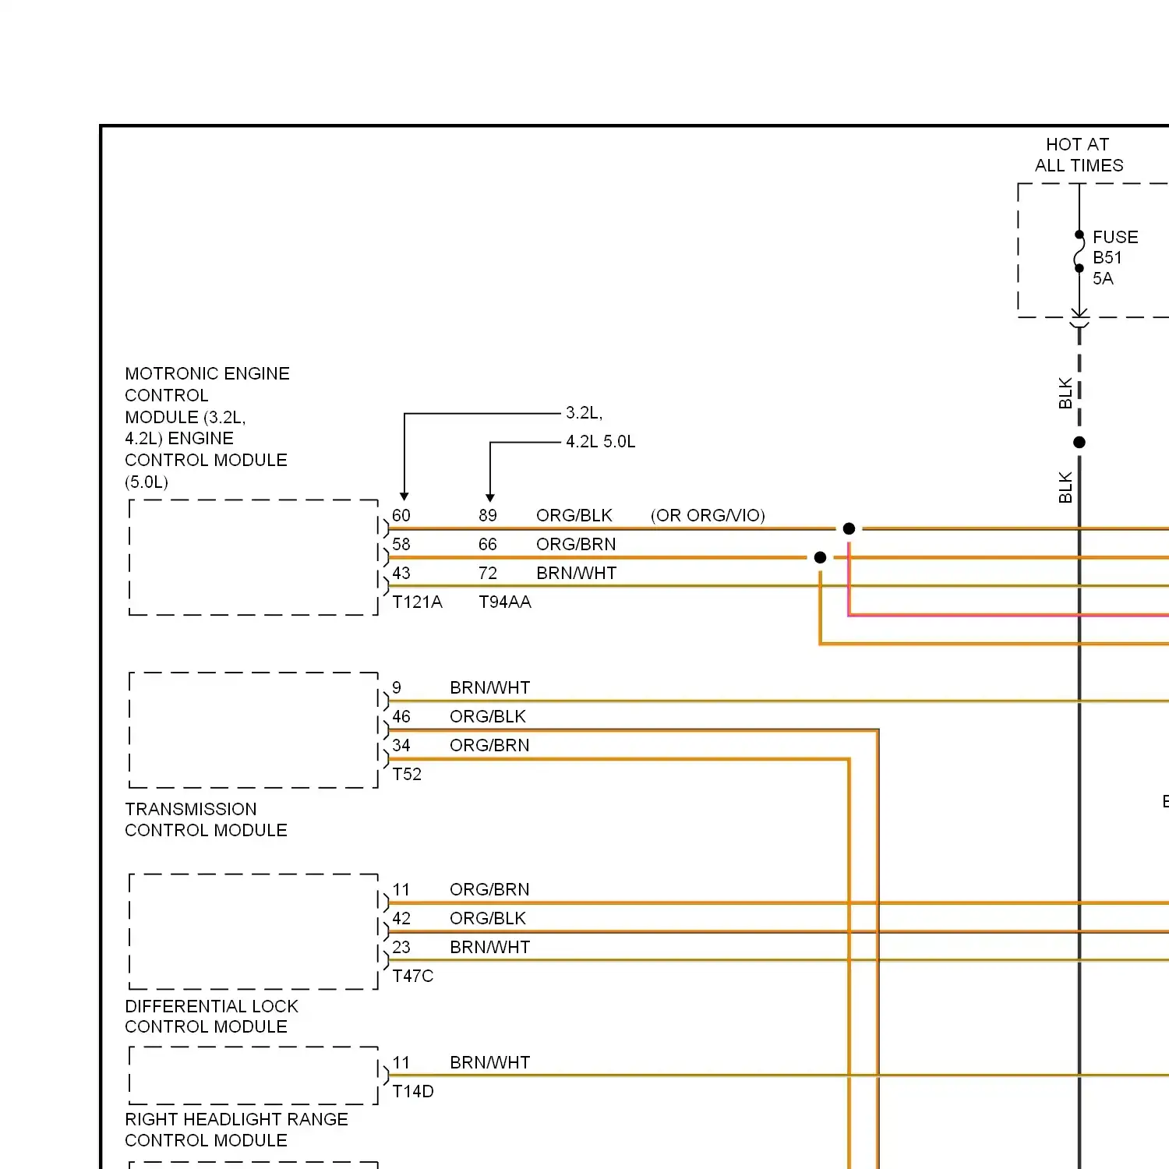Select pin number 11 on connector T47C
The image size is (1169, 1169).
401,889
